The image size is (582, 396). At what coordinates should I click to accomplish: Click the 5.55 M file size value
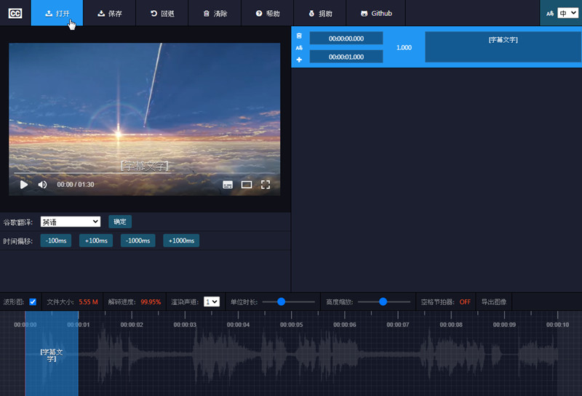(x=88, y=302)
